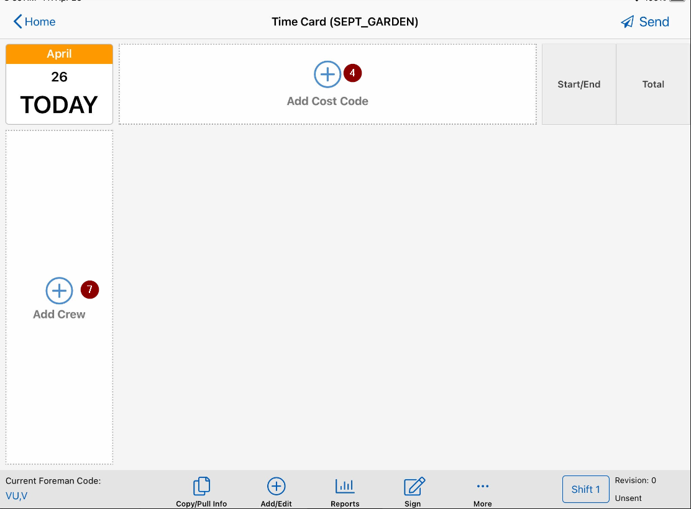691x509 pixels.
Task: Tap the Add Cost Code plus icon
Action: click(327, 74)
